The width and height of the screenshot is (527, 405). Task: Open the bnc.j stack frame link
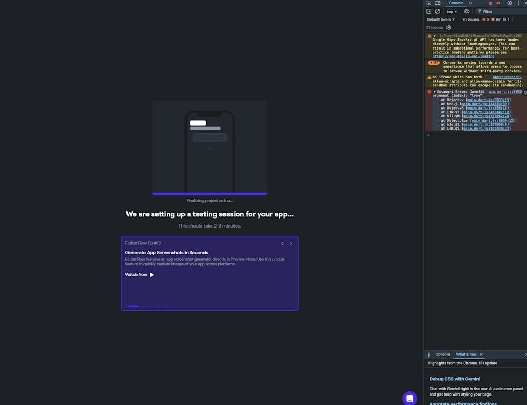point(484,104)
